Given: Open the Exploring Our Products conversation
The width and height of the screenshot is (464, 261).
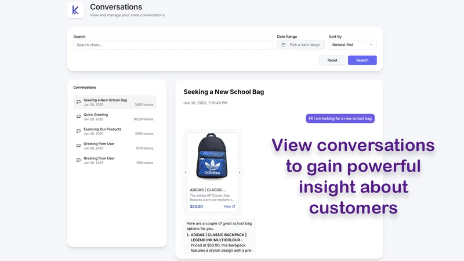Looking at the screenshot, I should (115, 131).
